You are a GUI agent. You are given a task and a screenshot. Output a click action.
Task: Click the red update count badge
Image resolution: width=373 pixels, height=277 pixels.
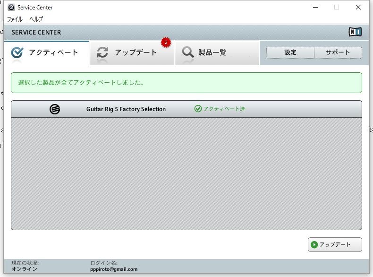pyautogui.click(x=166, y=43)
